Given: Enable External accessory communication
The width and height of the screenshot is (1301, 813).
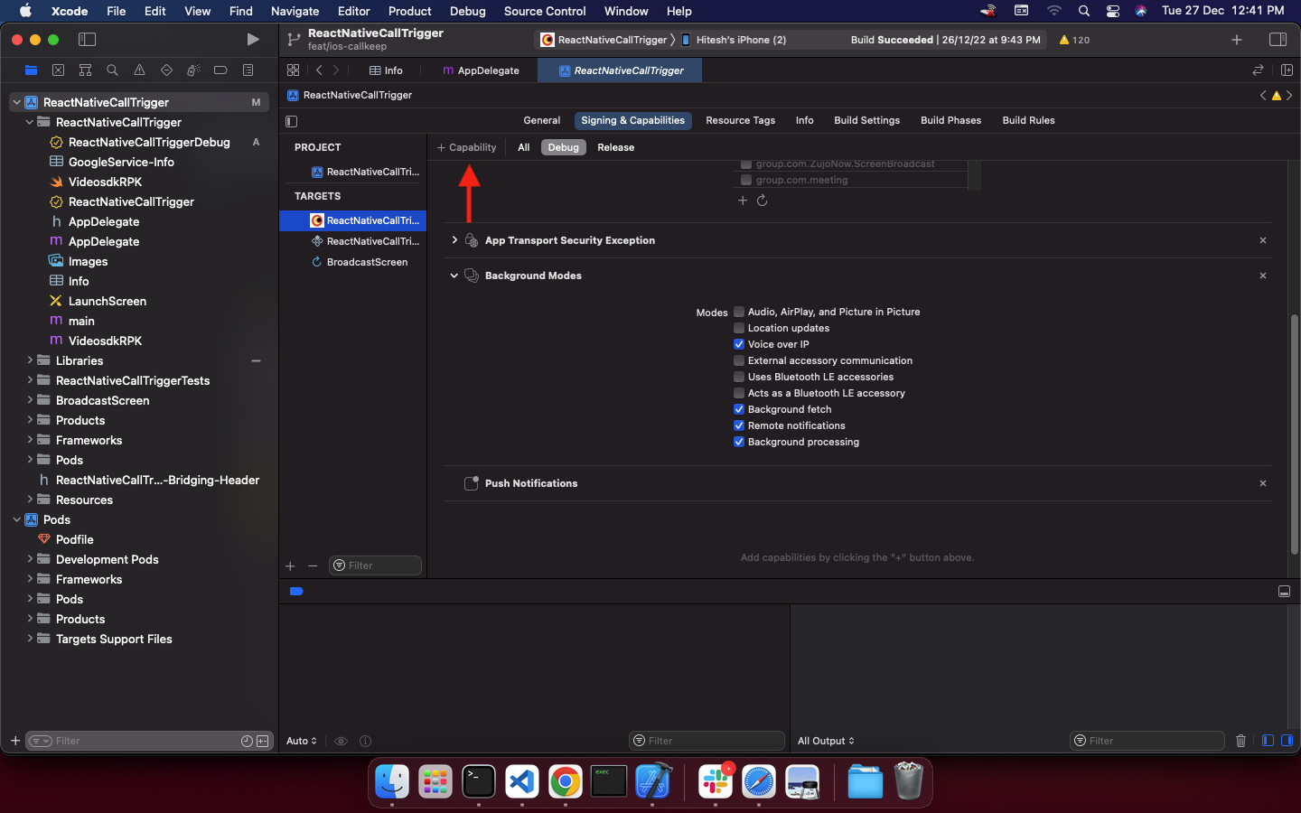Looking at the screenshot, I should coord(739,360).
